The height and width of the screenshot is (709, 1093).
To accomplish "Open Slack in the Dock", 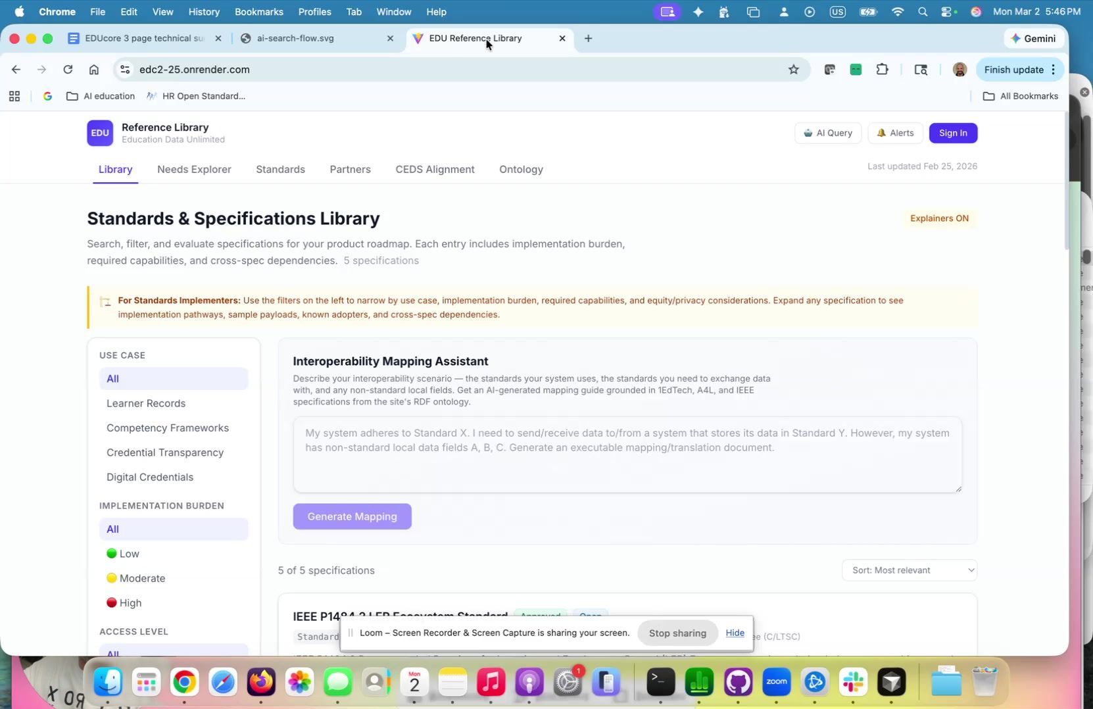I will (853, 682).
